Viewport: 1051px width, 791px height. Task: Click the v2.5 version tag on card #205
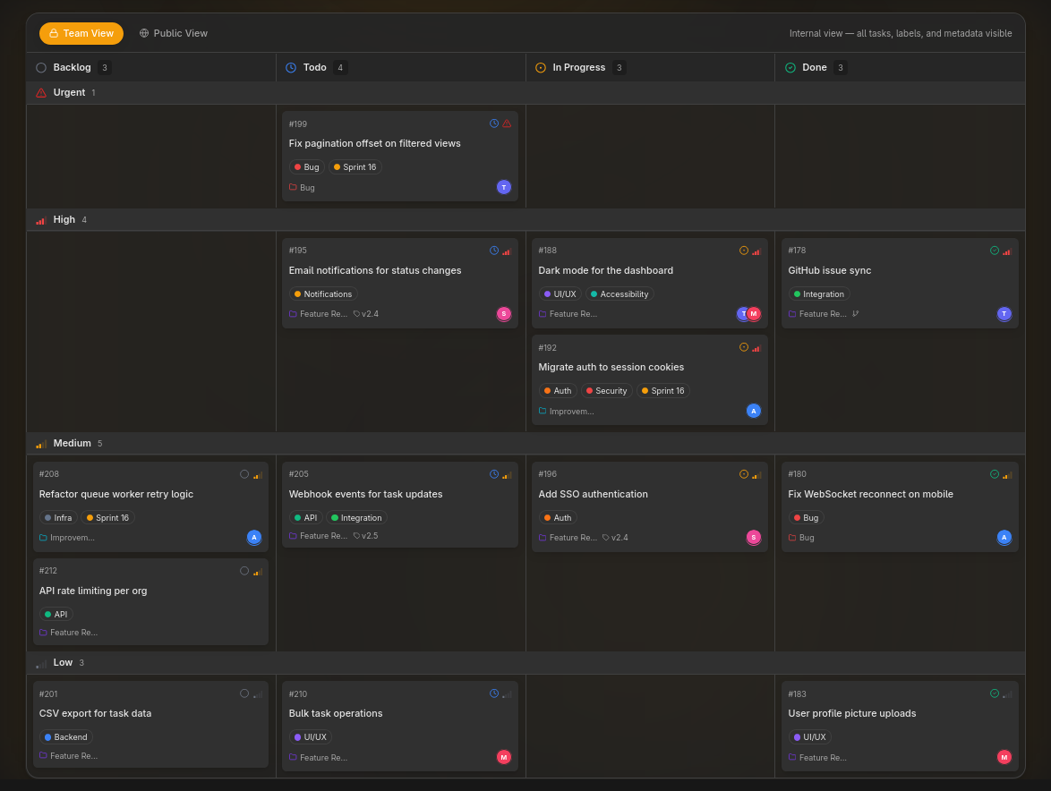pyautogui.click(x=366, y=536)
